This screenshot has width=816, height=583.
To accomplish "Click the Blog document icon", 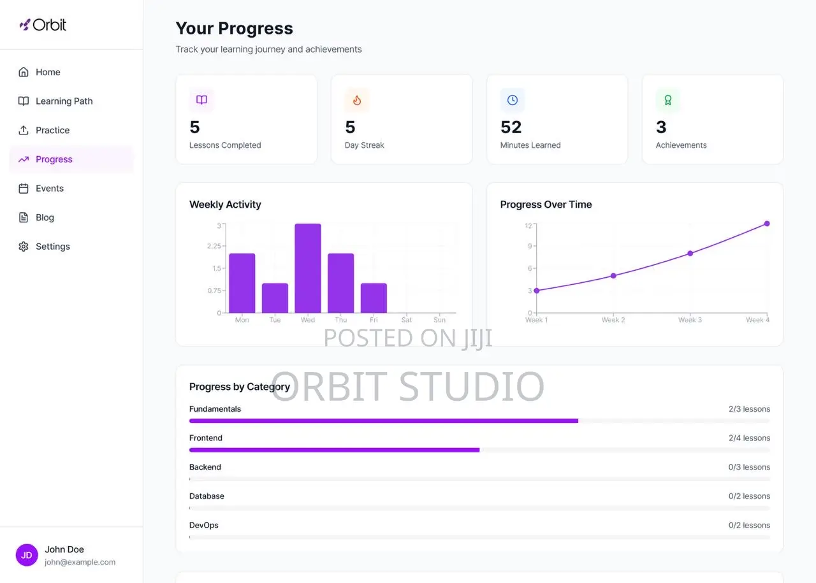I will coord(24,217).
